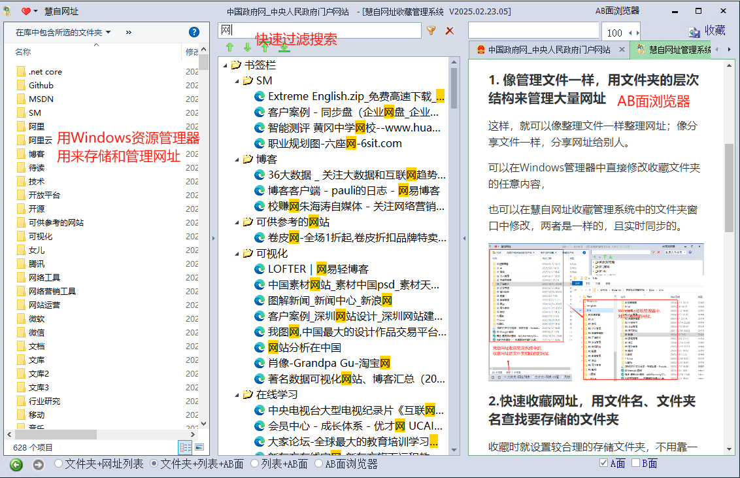The width and height of the screenshot is (740, 478).
Task: Select the 行业研究 folder row
Action: (x=44, y=401)
